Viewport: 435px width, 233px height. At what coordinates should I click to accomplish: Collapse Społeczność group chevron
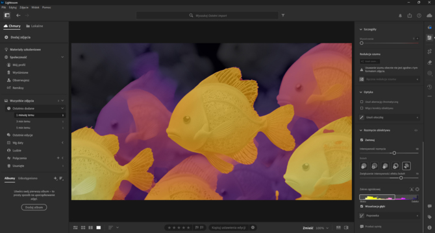(x=62, y=57)
